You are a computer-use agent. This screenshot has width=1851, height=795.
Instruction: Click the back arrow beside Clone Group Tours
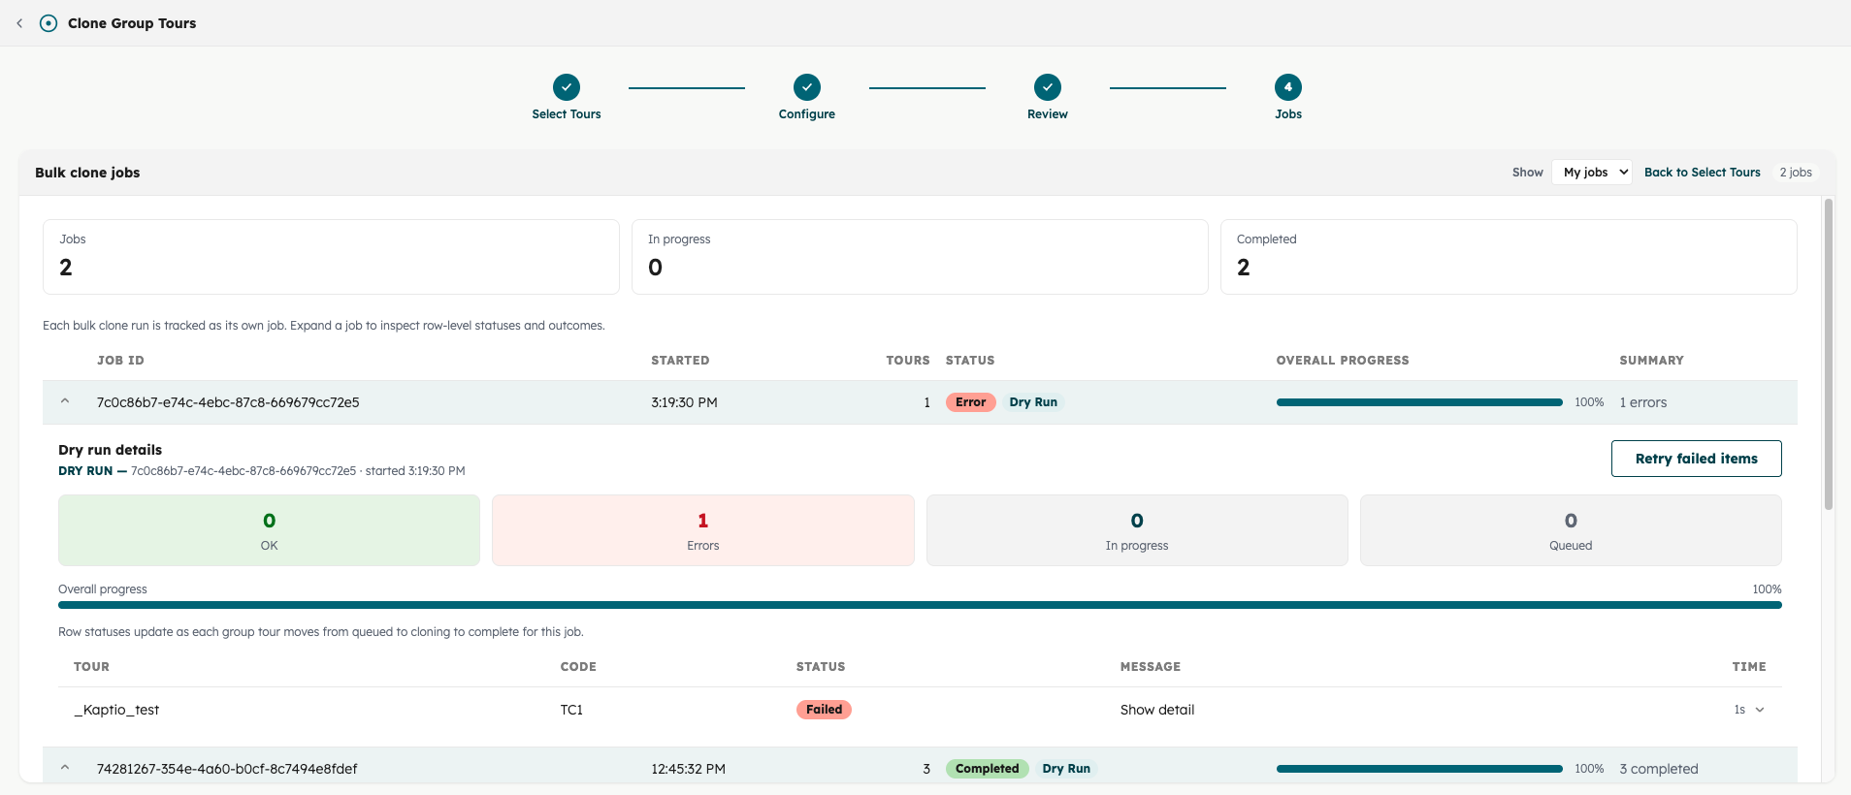click(x=19, y=23)
